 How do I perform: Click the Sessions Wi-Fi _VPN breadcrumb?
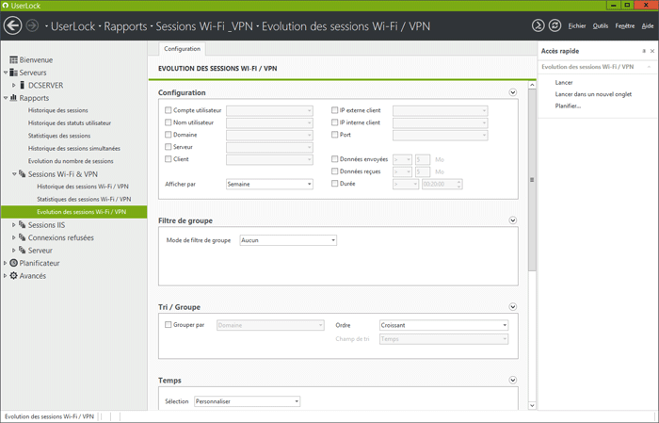point(204,26)
